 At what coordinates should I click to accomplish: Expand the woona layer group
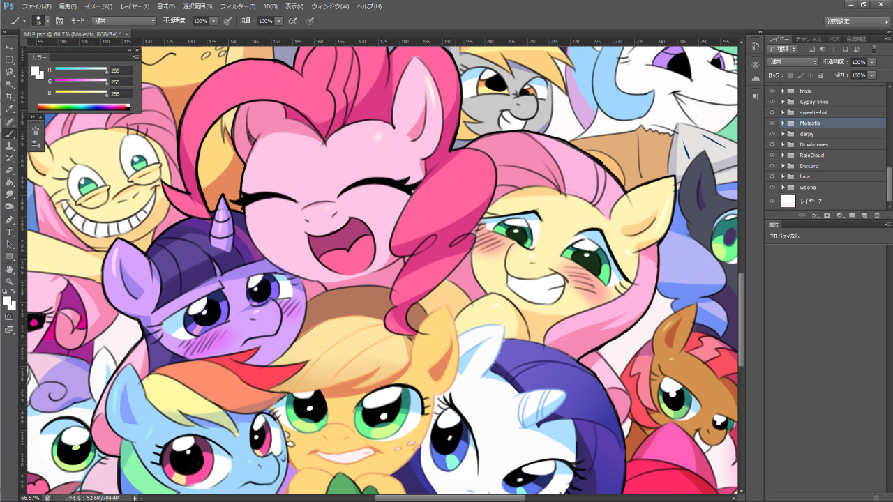(783, 187)
